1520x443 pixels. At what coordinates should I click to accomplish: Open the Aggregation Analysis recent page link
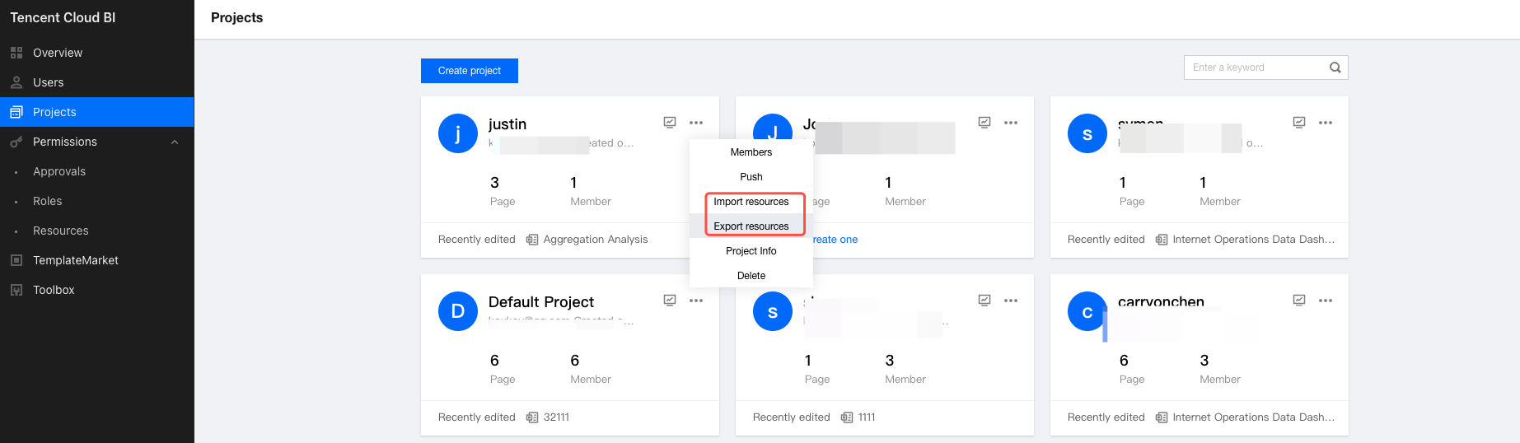(595, 240)
